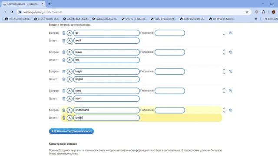
Task: Focus the hint field for 'understand' question
Action: point(170,110)
